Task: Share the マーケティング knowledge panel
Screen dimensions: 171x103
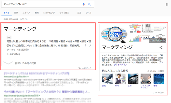Action: 161,48
